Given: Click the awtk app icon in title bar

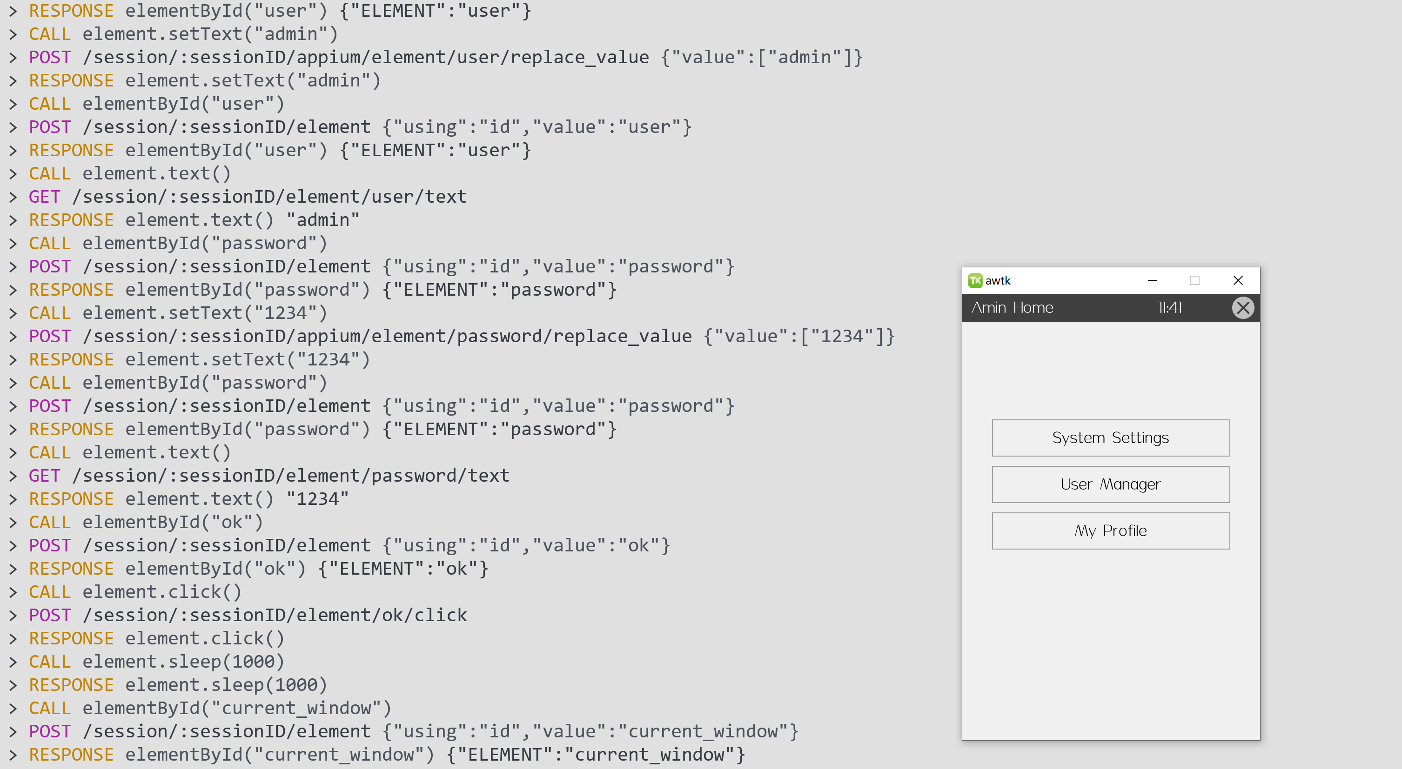Looking at the screenshot, I should [x=975, y=280].
